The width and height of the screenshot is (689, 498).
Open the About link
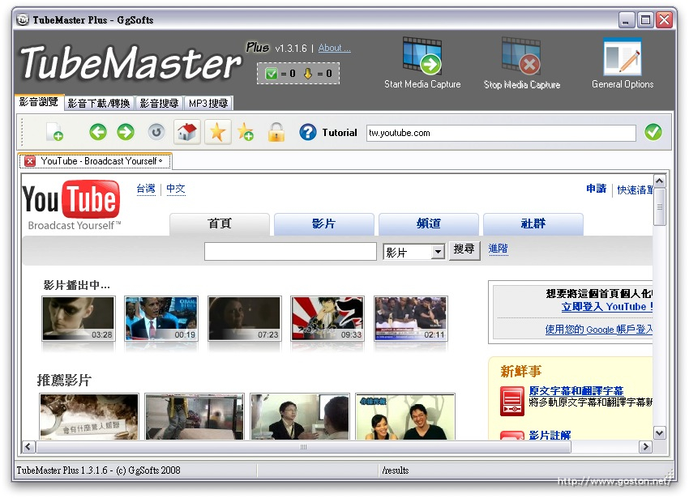point(335,48)
